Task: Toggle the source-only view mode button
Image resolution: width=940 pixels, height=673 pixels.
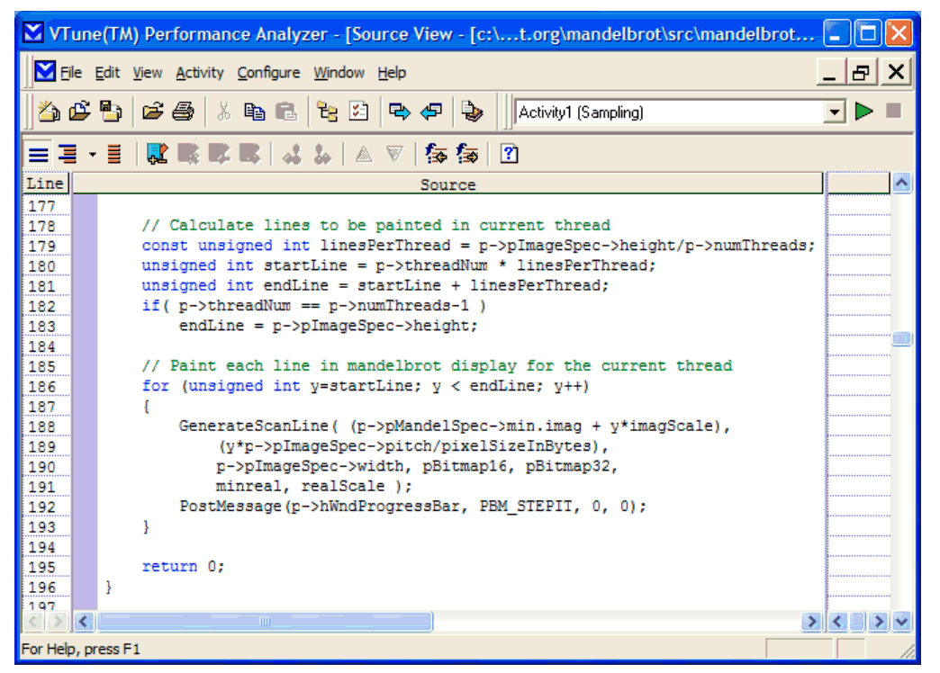Action: coord(39,155)
